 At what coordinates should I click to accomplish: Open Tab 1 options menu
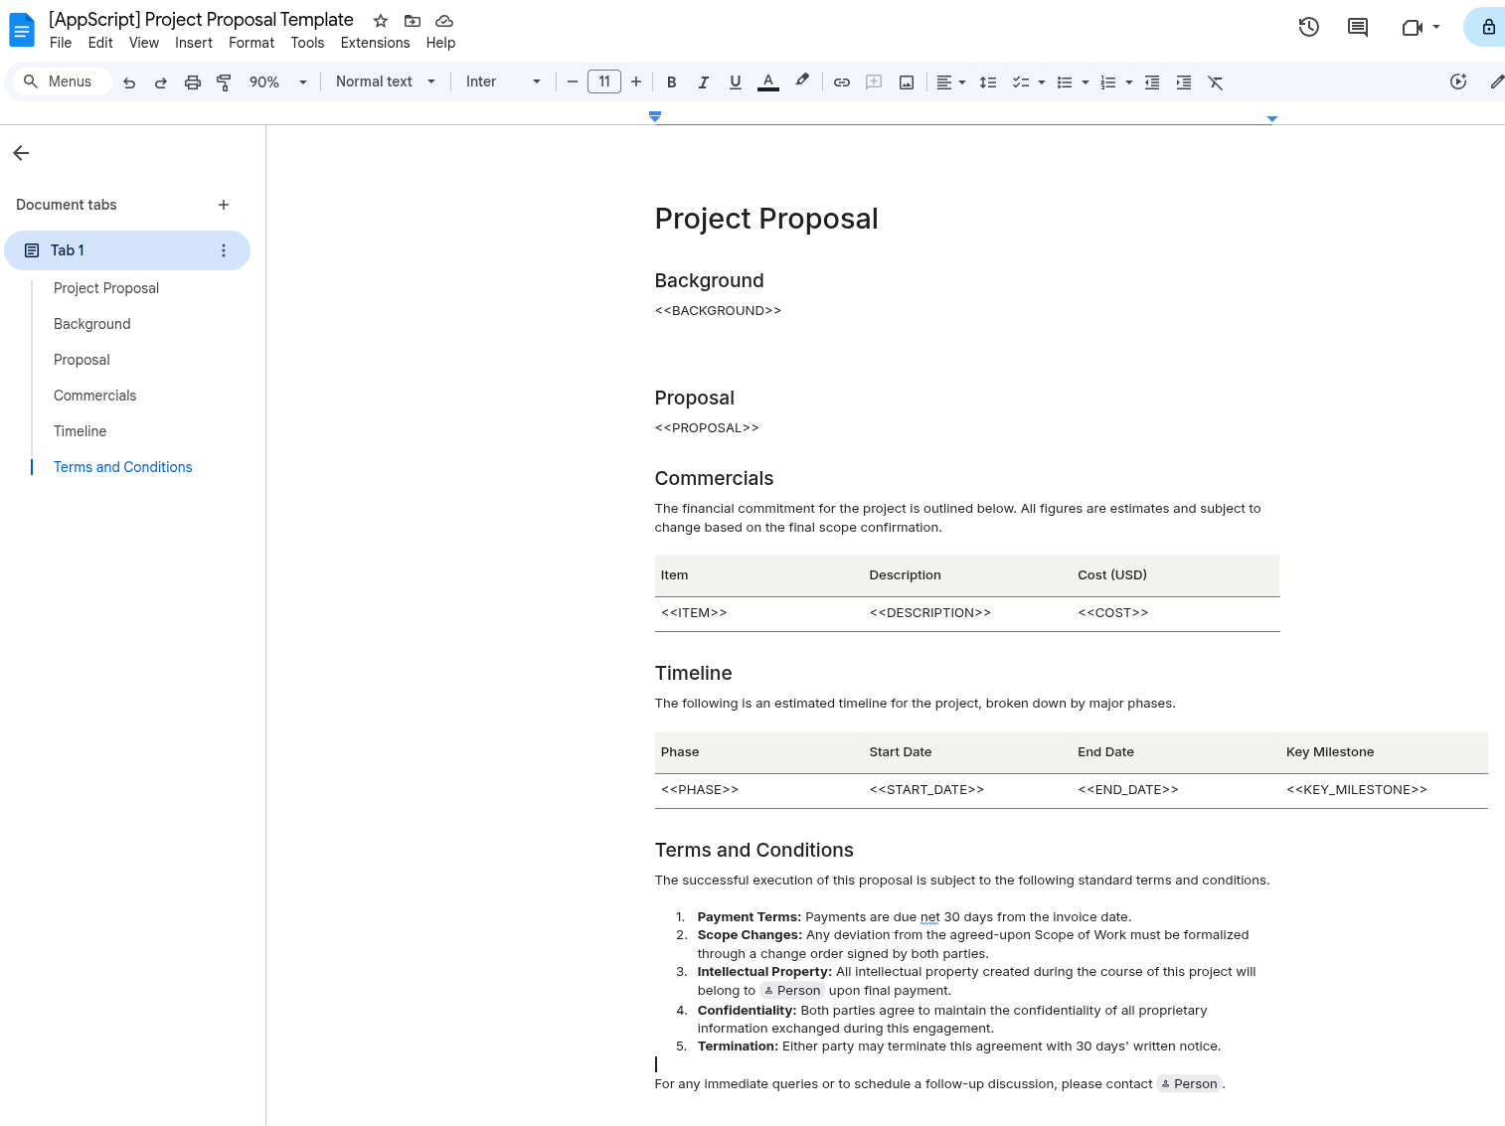224,250
